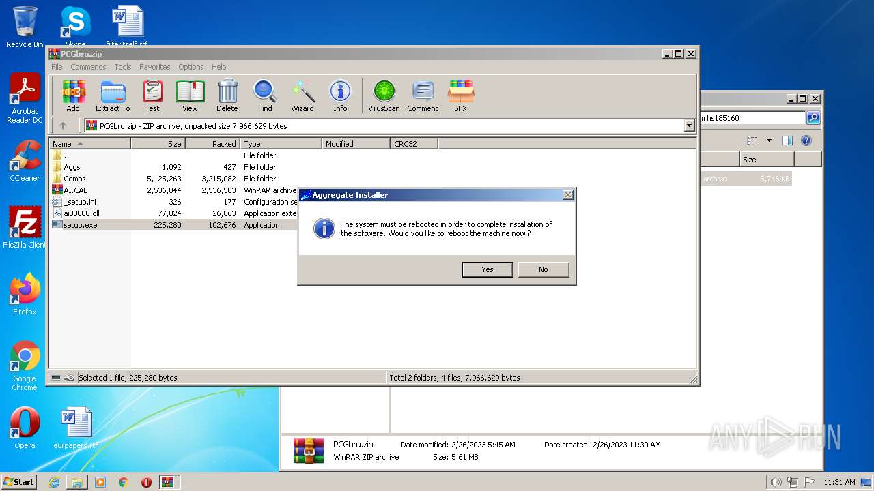The width and height of the screenshot is (874, 491).
Task: Sort by the Type column header
Action: pos(281,144)
